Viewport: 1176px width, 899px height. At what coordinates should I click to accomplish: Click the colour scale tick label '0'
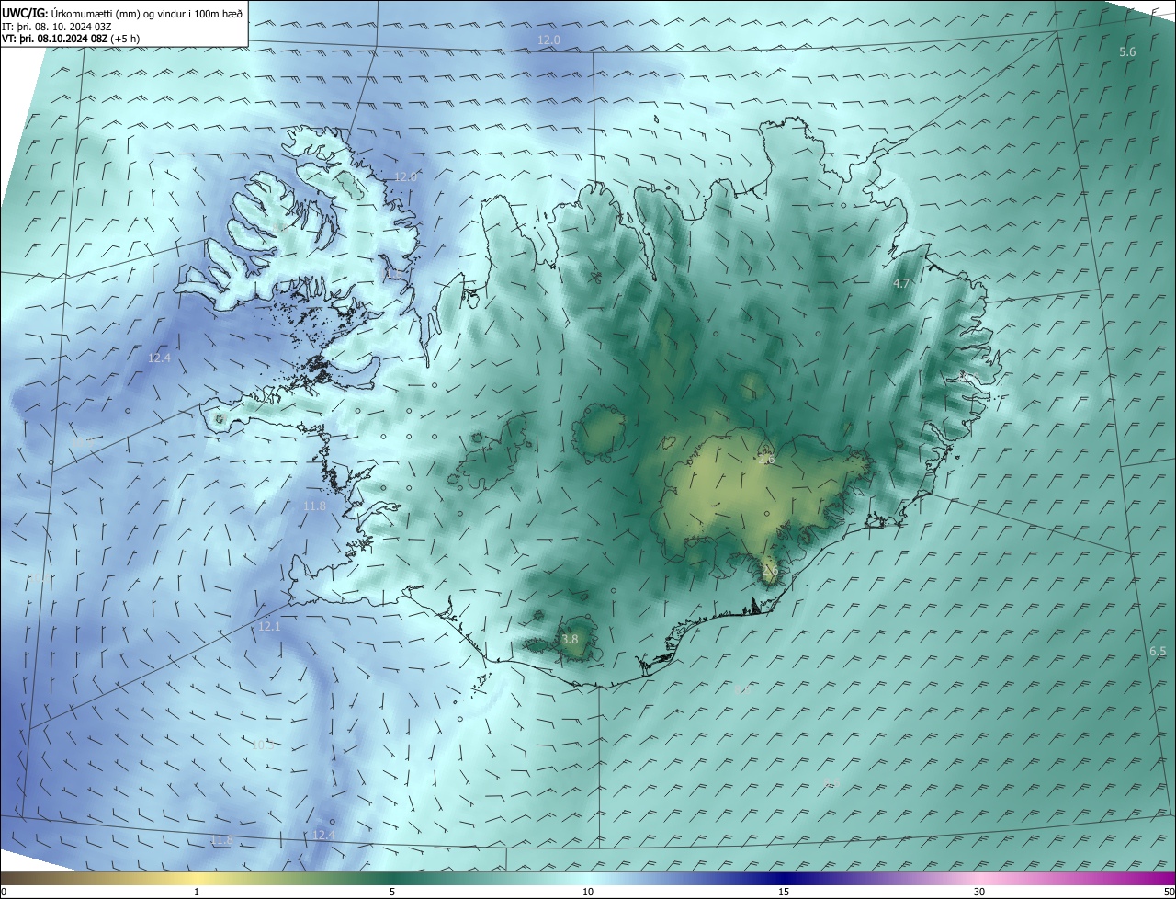(x=4, y=893)
